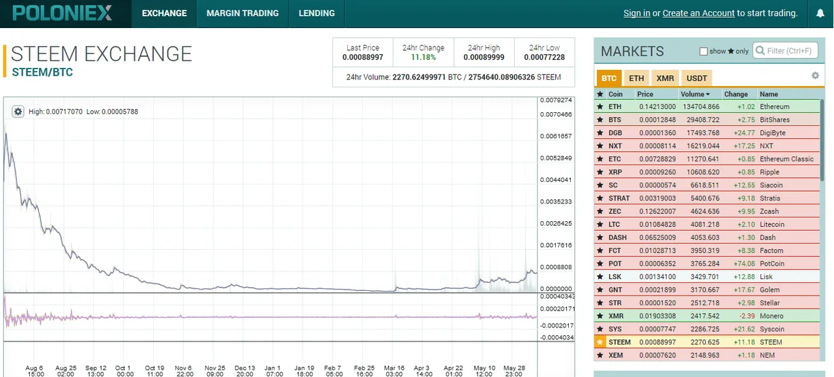This screenshot has width=834, height=377.
Task: Open the Factom market row
Action: click(x=707, y=250)
